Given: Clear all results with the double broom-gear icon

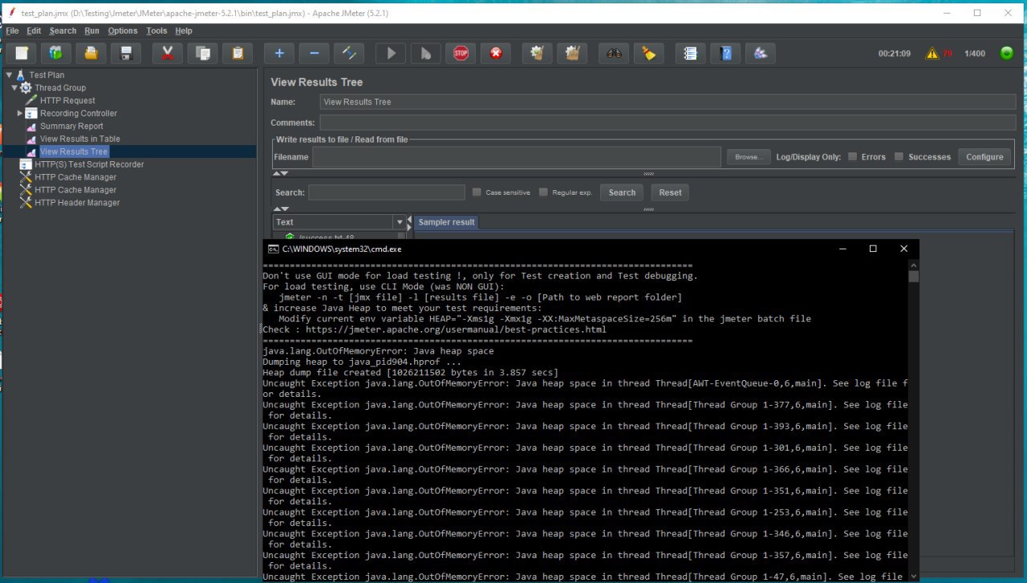Looking at the screenshot, I should pos(572,54).
